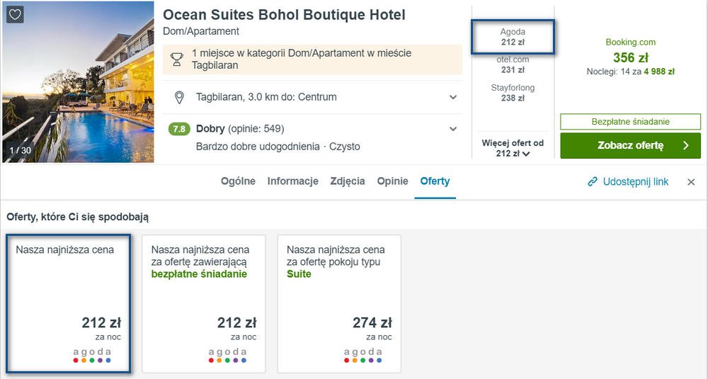708x379 pixels.
Task: Choose the Suite offer for 274 zł
Action: coord(339,304)
